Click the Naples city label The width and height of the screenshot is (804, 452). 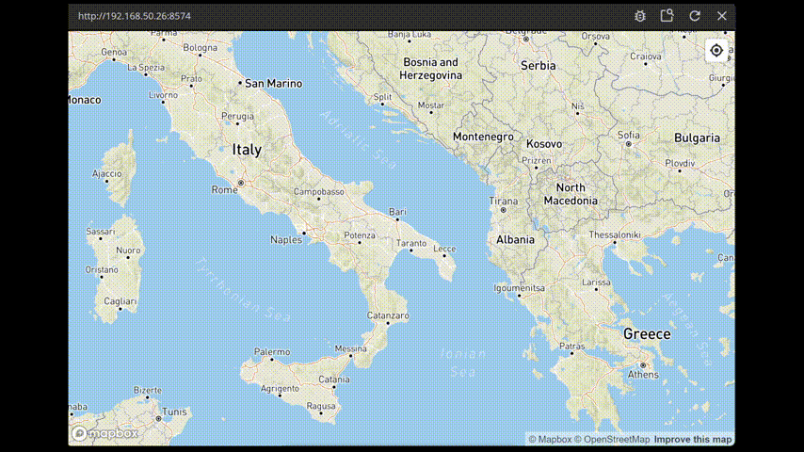[x=286, y=239]
